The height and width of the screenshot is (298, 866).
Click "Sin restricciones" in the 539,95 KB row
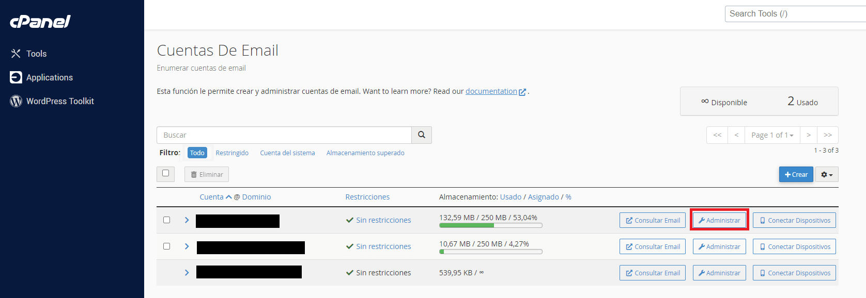(383, 273)
